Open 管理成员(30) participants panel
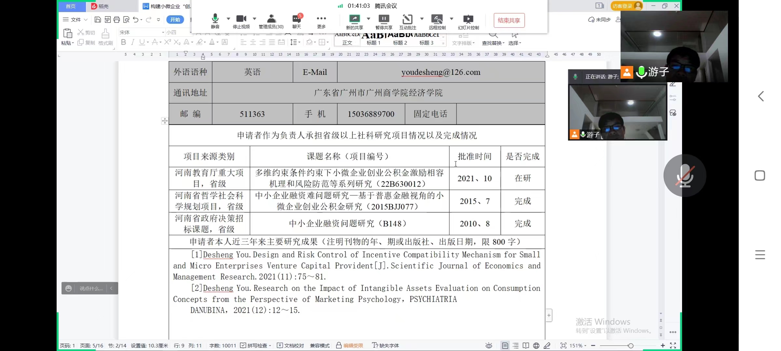Viewport: 781px width, 351px height. (x=271, y=20)
